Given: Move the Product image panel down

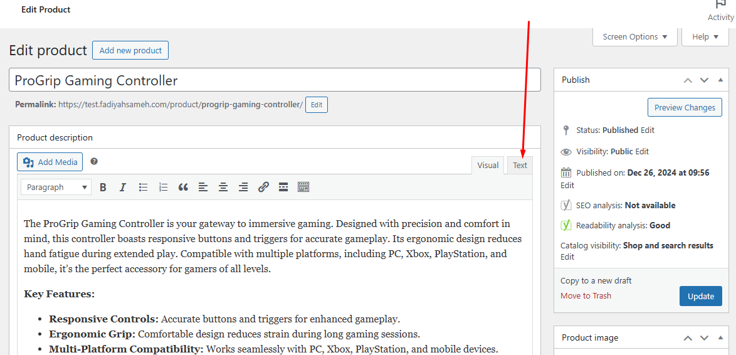Looking at the screenshot, I should coord(704,337).
